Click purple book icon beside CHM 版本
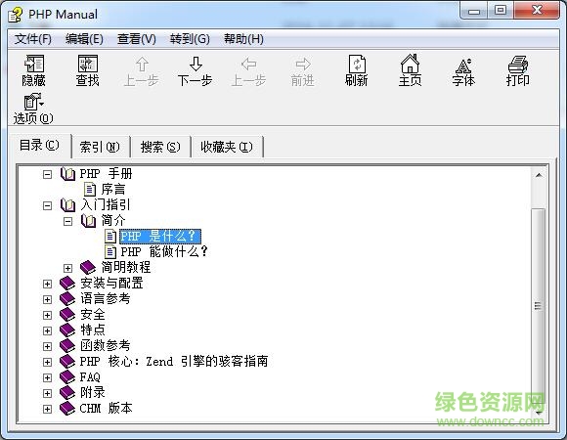 pos(67,409)
